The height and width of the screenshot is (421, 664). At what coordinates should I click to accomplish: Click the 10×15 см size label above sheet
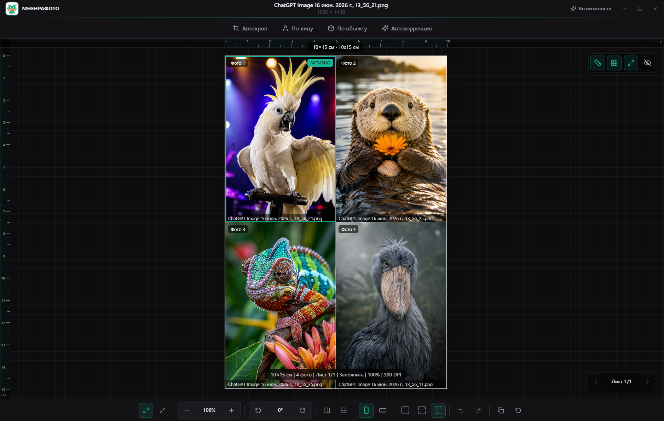[336, 47]
